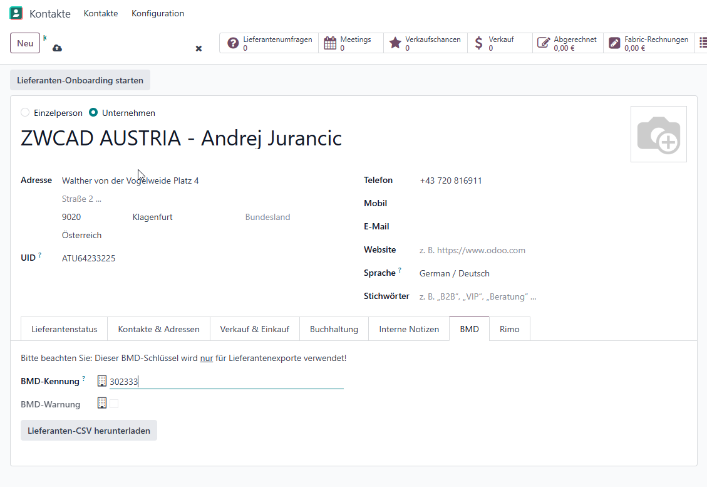Click the building icon beside BMD-Kennung
Screen dimensions: 707x487
pyautogui.click(x=102, y=381)
